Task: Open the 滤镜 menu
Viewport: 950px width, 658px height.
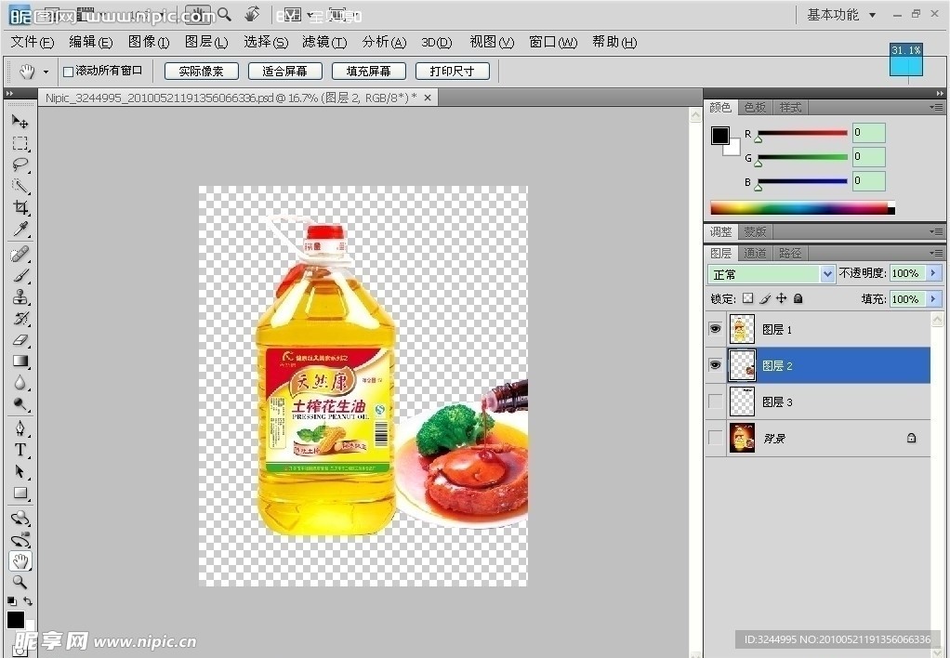Action: (323, 42)
